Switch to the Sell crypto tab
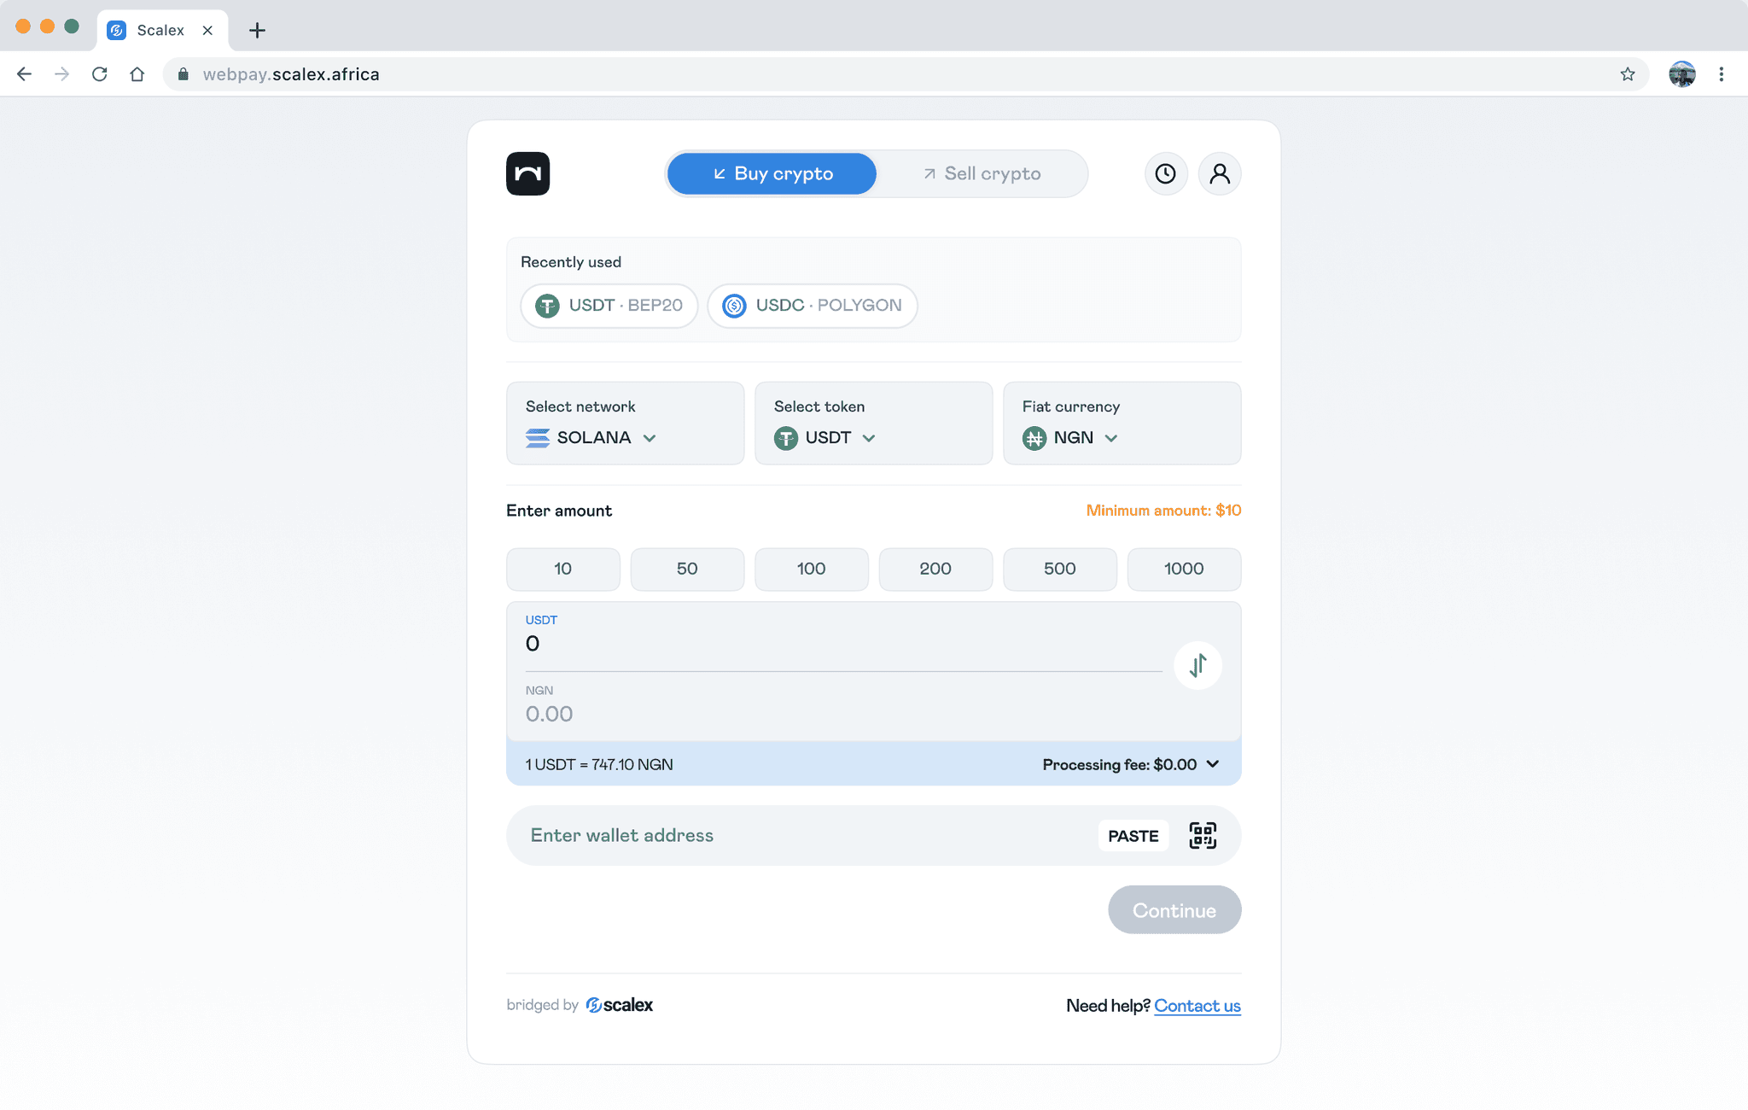1748x1110 pixels. click(982, 174)
